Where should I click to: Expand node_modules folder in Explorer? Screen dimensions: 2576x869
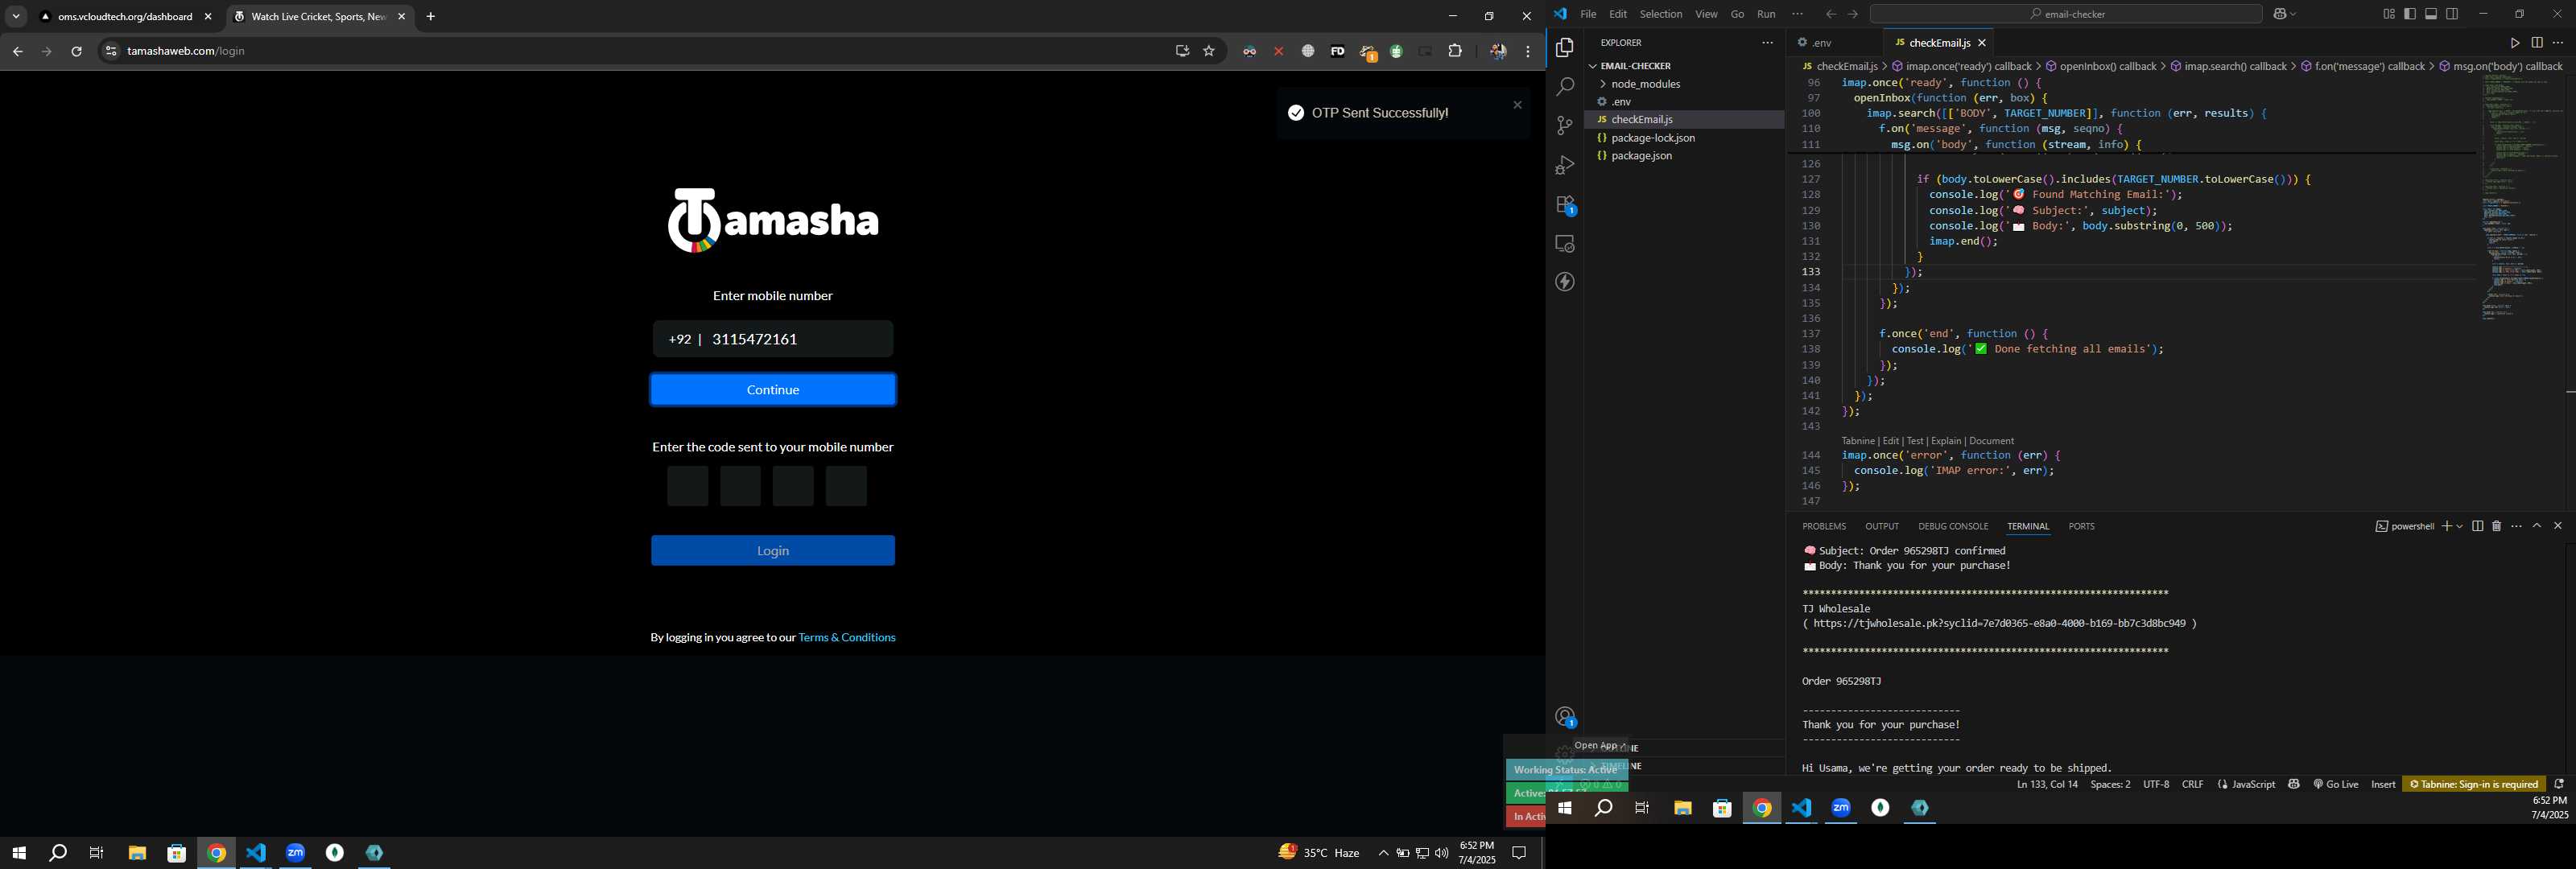pyautogui.click(x=1645, y=84)
